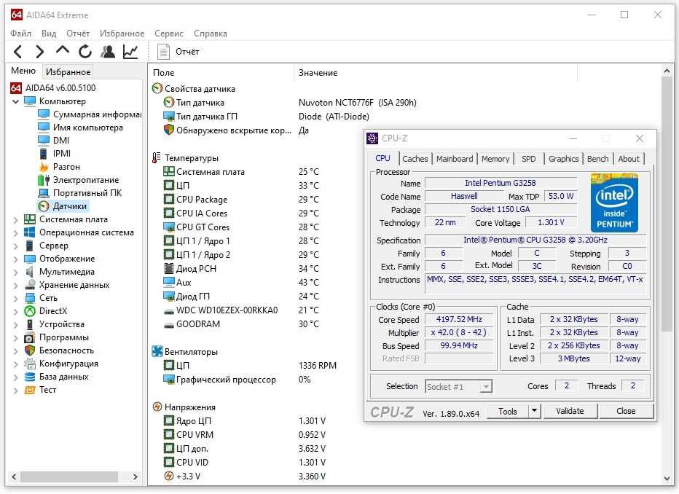Switch to the Mainboard tab in CPU-Z
Screen dimensions: 679x494
[x=455, y=159]
